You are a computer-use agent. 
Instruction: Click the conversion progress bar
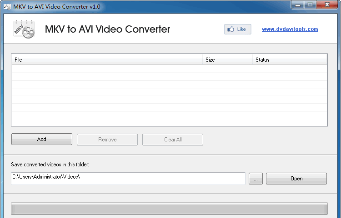coord(169,208)
